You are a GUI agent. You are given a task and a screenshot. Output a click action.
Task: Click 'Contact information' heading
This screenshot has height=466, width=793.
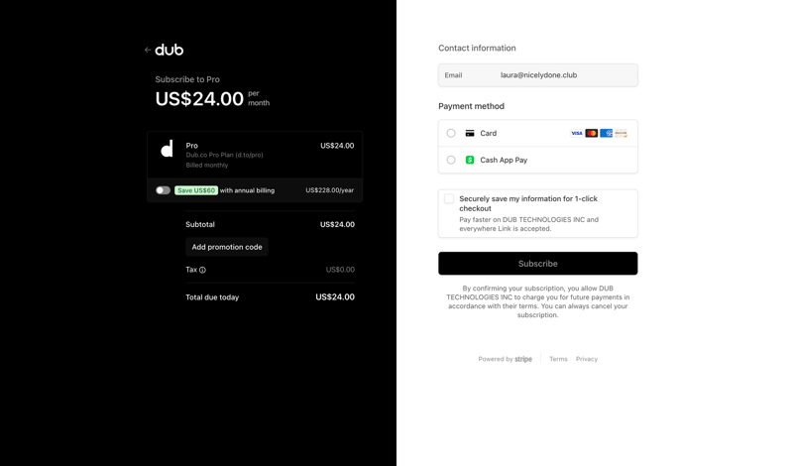point(477,48)
